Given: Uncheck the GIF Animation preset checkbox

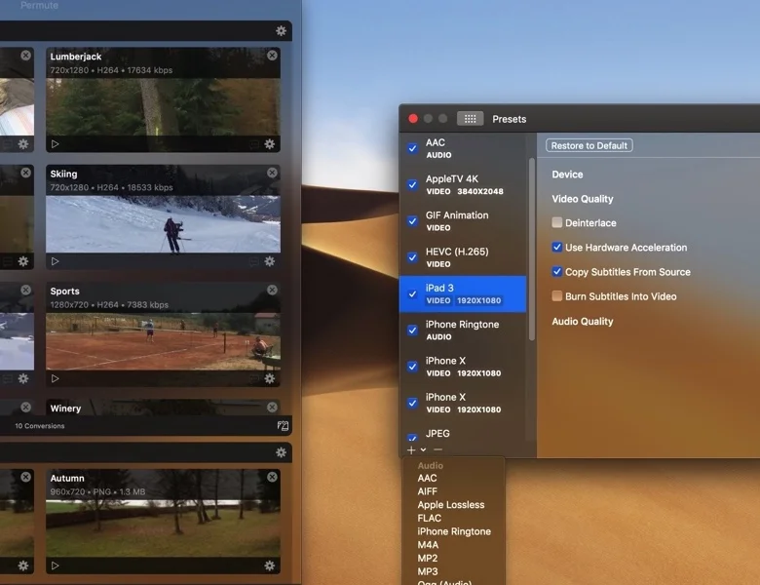Looking at the screenshot, I should (x=412, y=221).
